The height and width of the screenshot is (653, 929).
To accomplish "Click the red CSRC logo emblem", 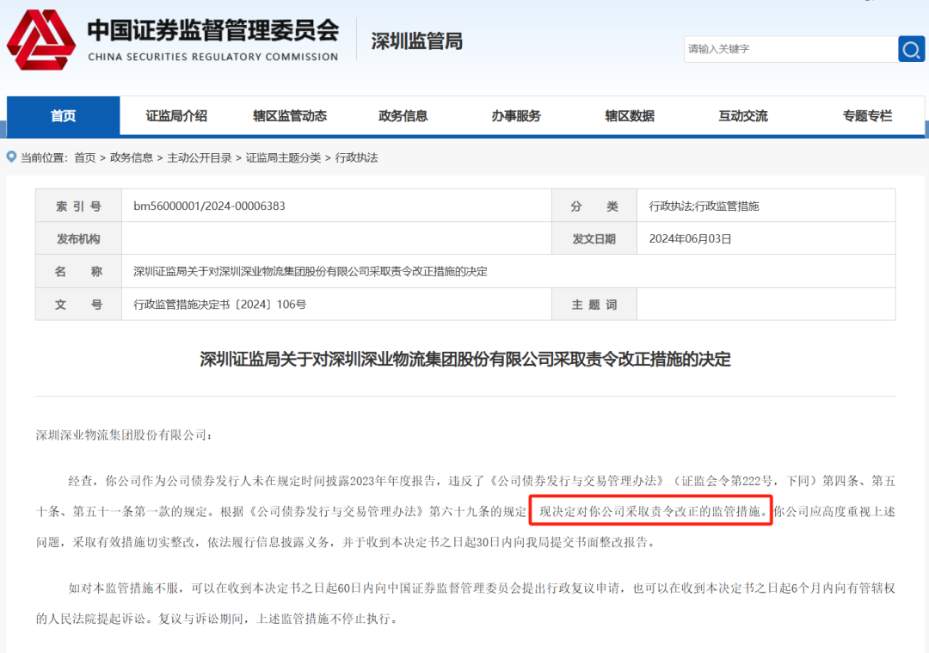I will tap(41, 40).
